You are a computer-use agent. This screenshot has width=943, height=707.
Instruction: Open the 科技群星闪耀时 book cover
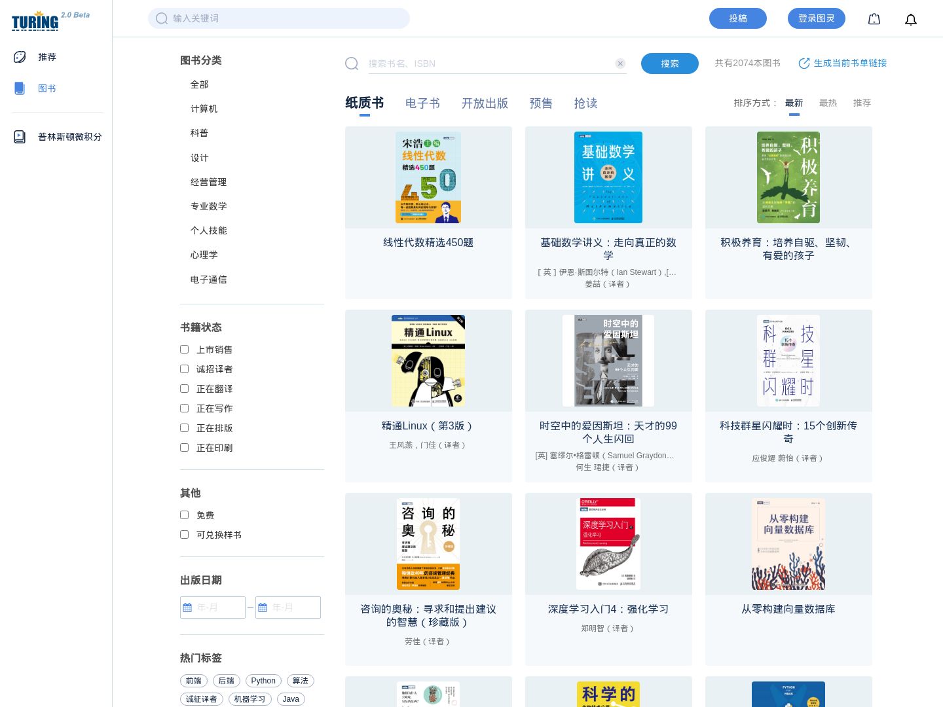(788, 361)
